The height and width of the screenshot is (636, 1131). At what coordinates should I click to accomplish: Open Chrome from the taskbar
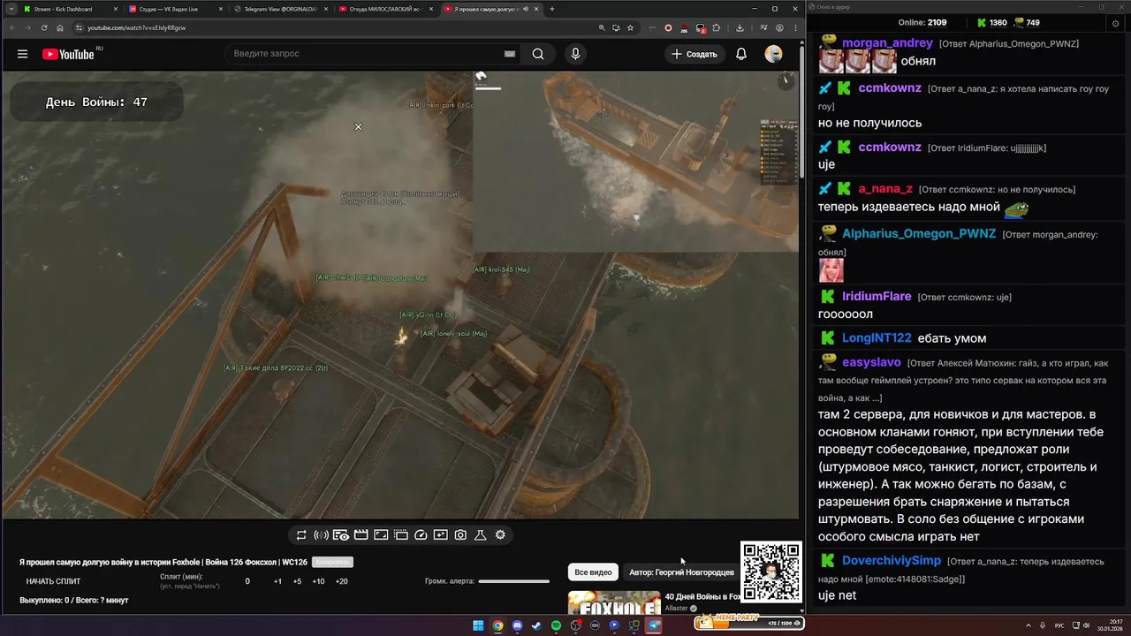tap(497, 625)
